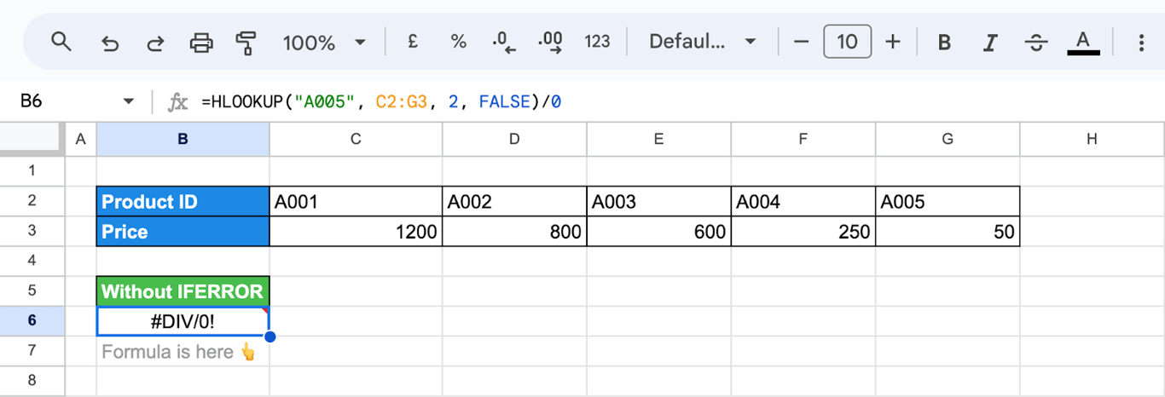Select column E header
The image size is (1165, 397).
(659, 140)
